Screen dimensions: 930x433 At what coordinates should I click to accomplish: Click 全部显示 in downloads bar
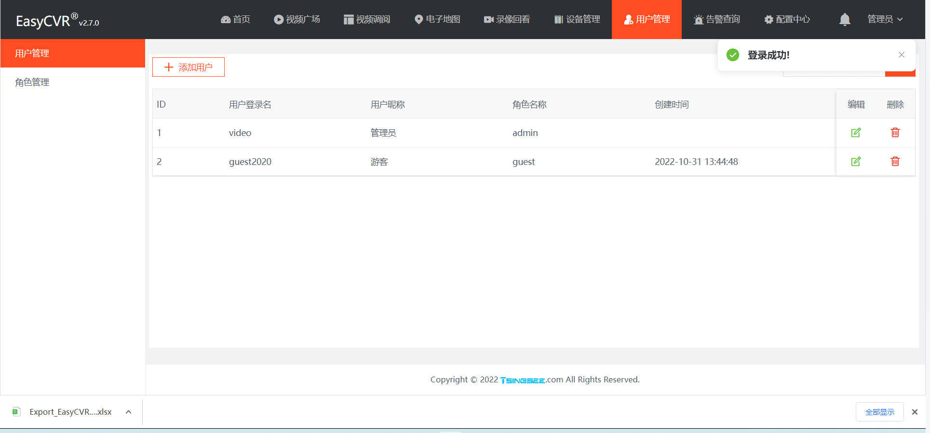(880, 412)
